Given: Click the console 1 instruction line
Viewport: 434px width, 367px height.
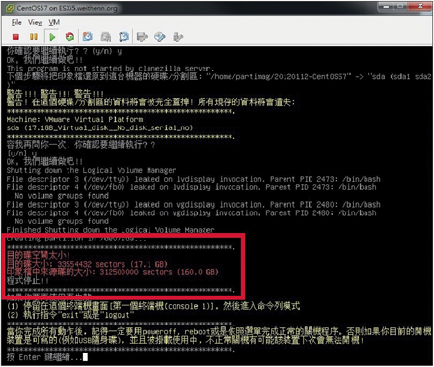Looking at the screenshot, I should (153, 306).
